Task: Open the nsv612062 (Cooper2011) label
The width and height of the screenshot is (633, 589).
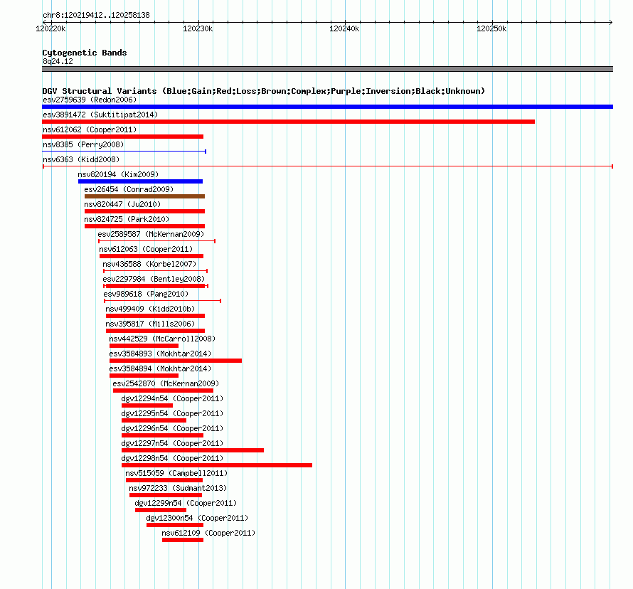Action: pos(90,129)
